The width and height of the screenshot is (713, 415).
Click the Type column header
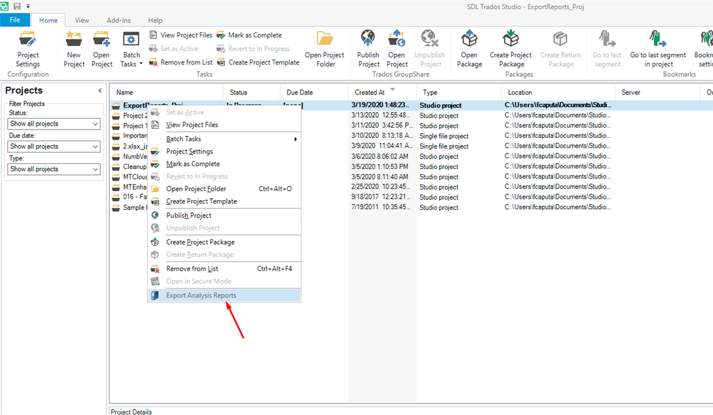point(459,92)
